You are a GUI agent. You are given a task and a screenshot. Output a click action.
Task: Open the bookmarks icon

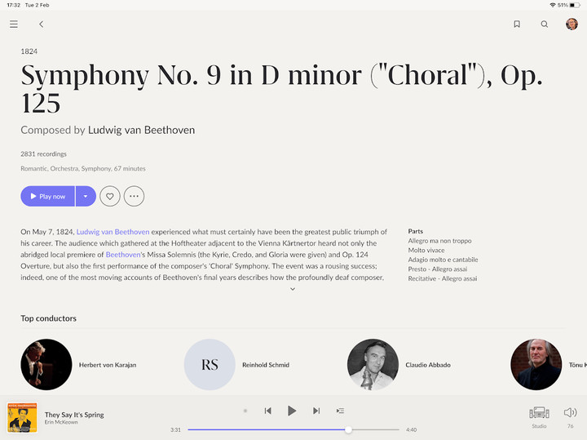click(517, 24)
